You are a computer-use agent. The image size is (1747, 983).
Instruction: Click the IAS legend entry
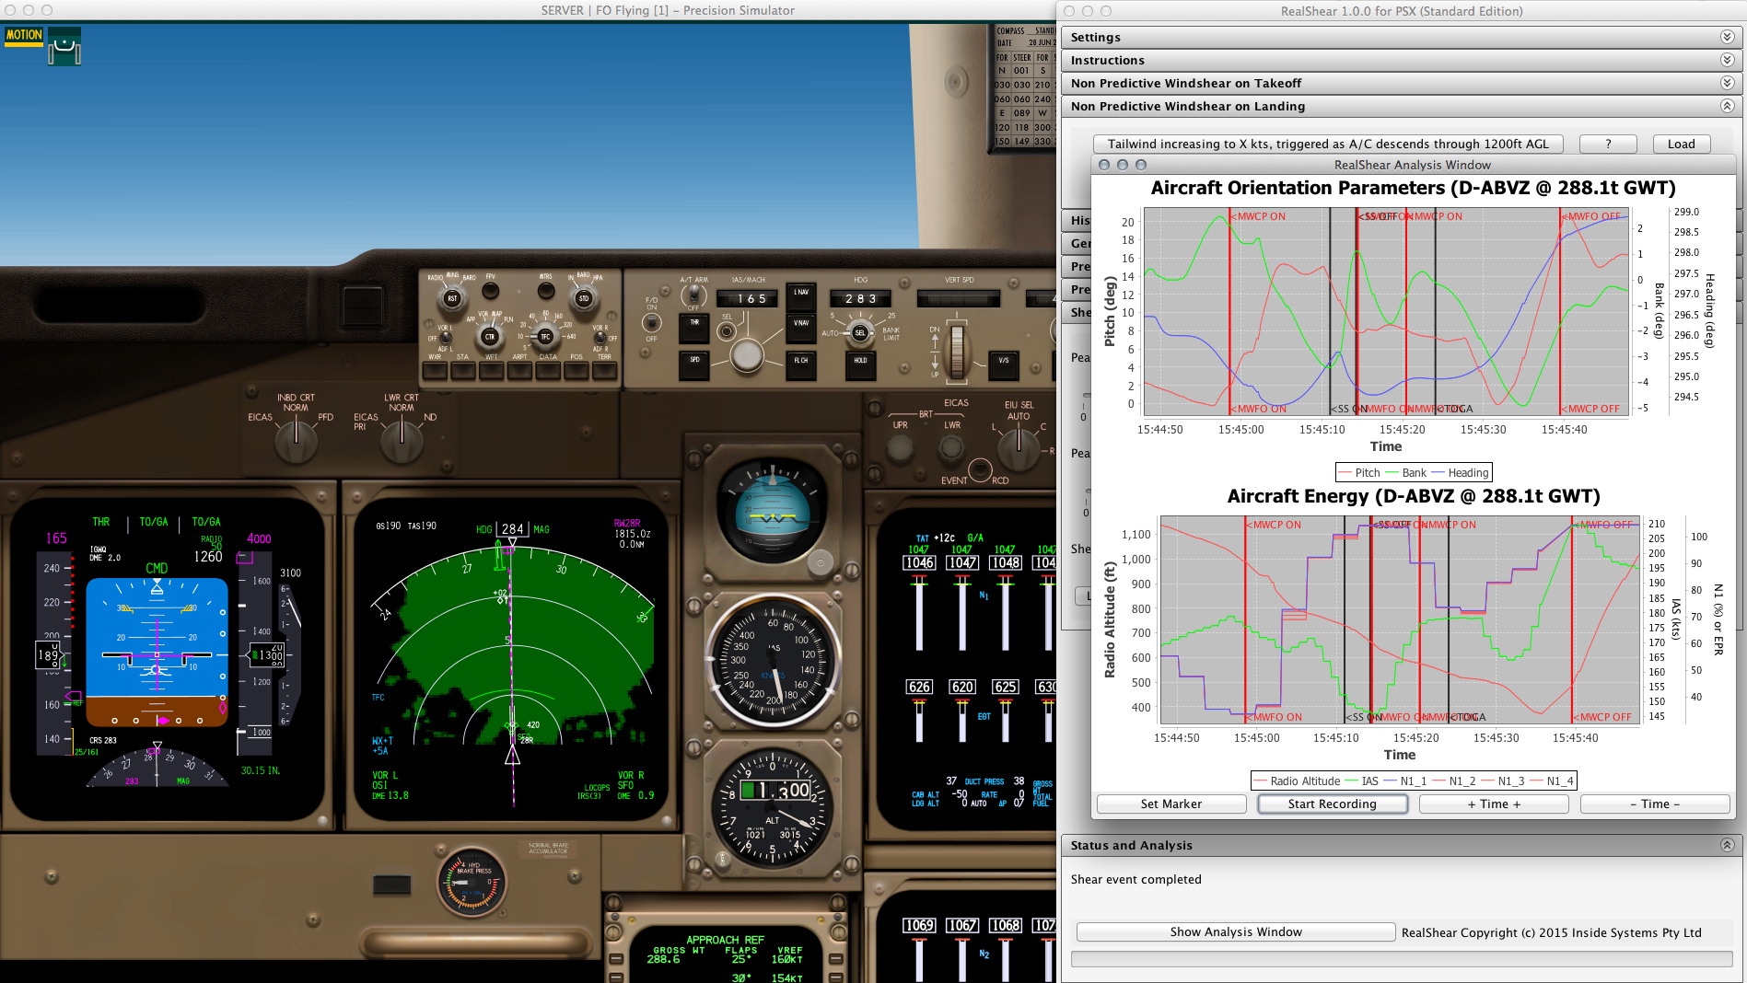coord(1362,781)
